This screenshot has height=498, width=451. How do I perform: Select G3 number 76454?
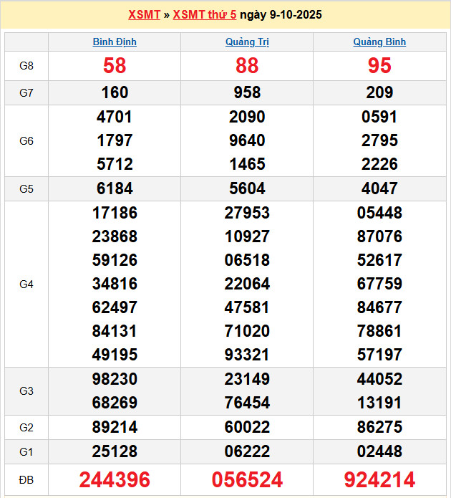[247, 403]
